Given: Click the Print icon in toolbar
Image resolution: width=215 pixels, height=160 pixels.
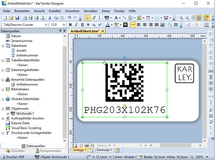Looking at the screenshot, I should pos(37,18).
